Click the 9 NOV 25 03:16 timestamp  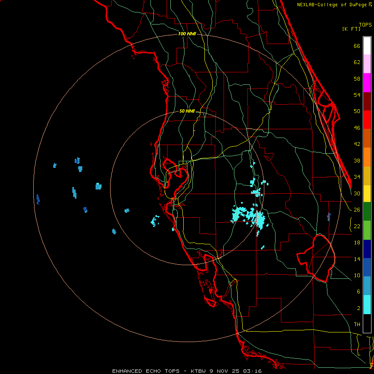(x=236, y=371)
